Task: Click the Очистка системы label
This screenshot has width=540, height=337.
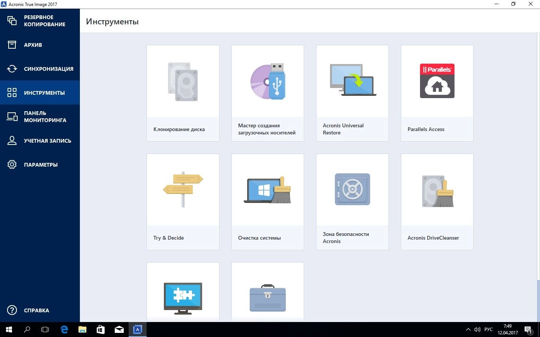Action: pyautogui.click(x=259, y=238)
